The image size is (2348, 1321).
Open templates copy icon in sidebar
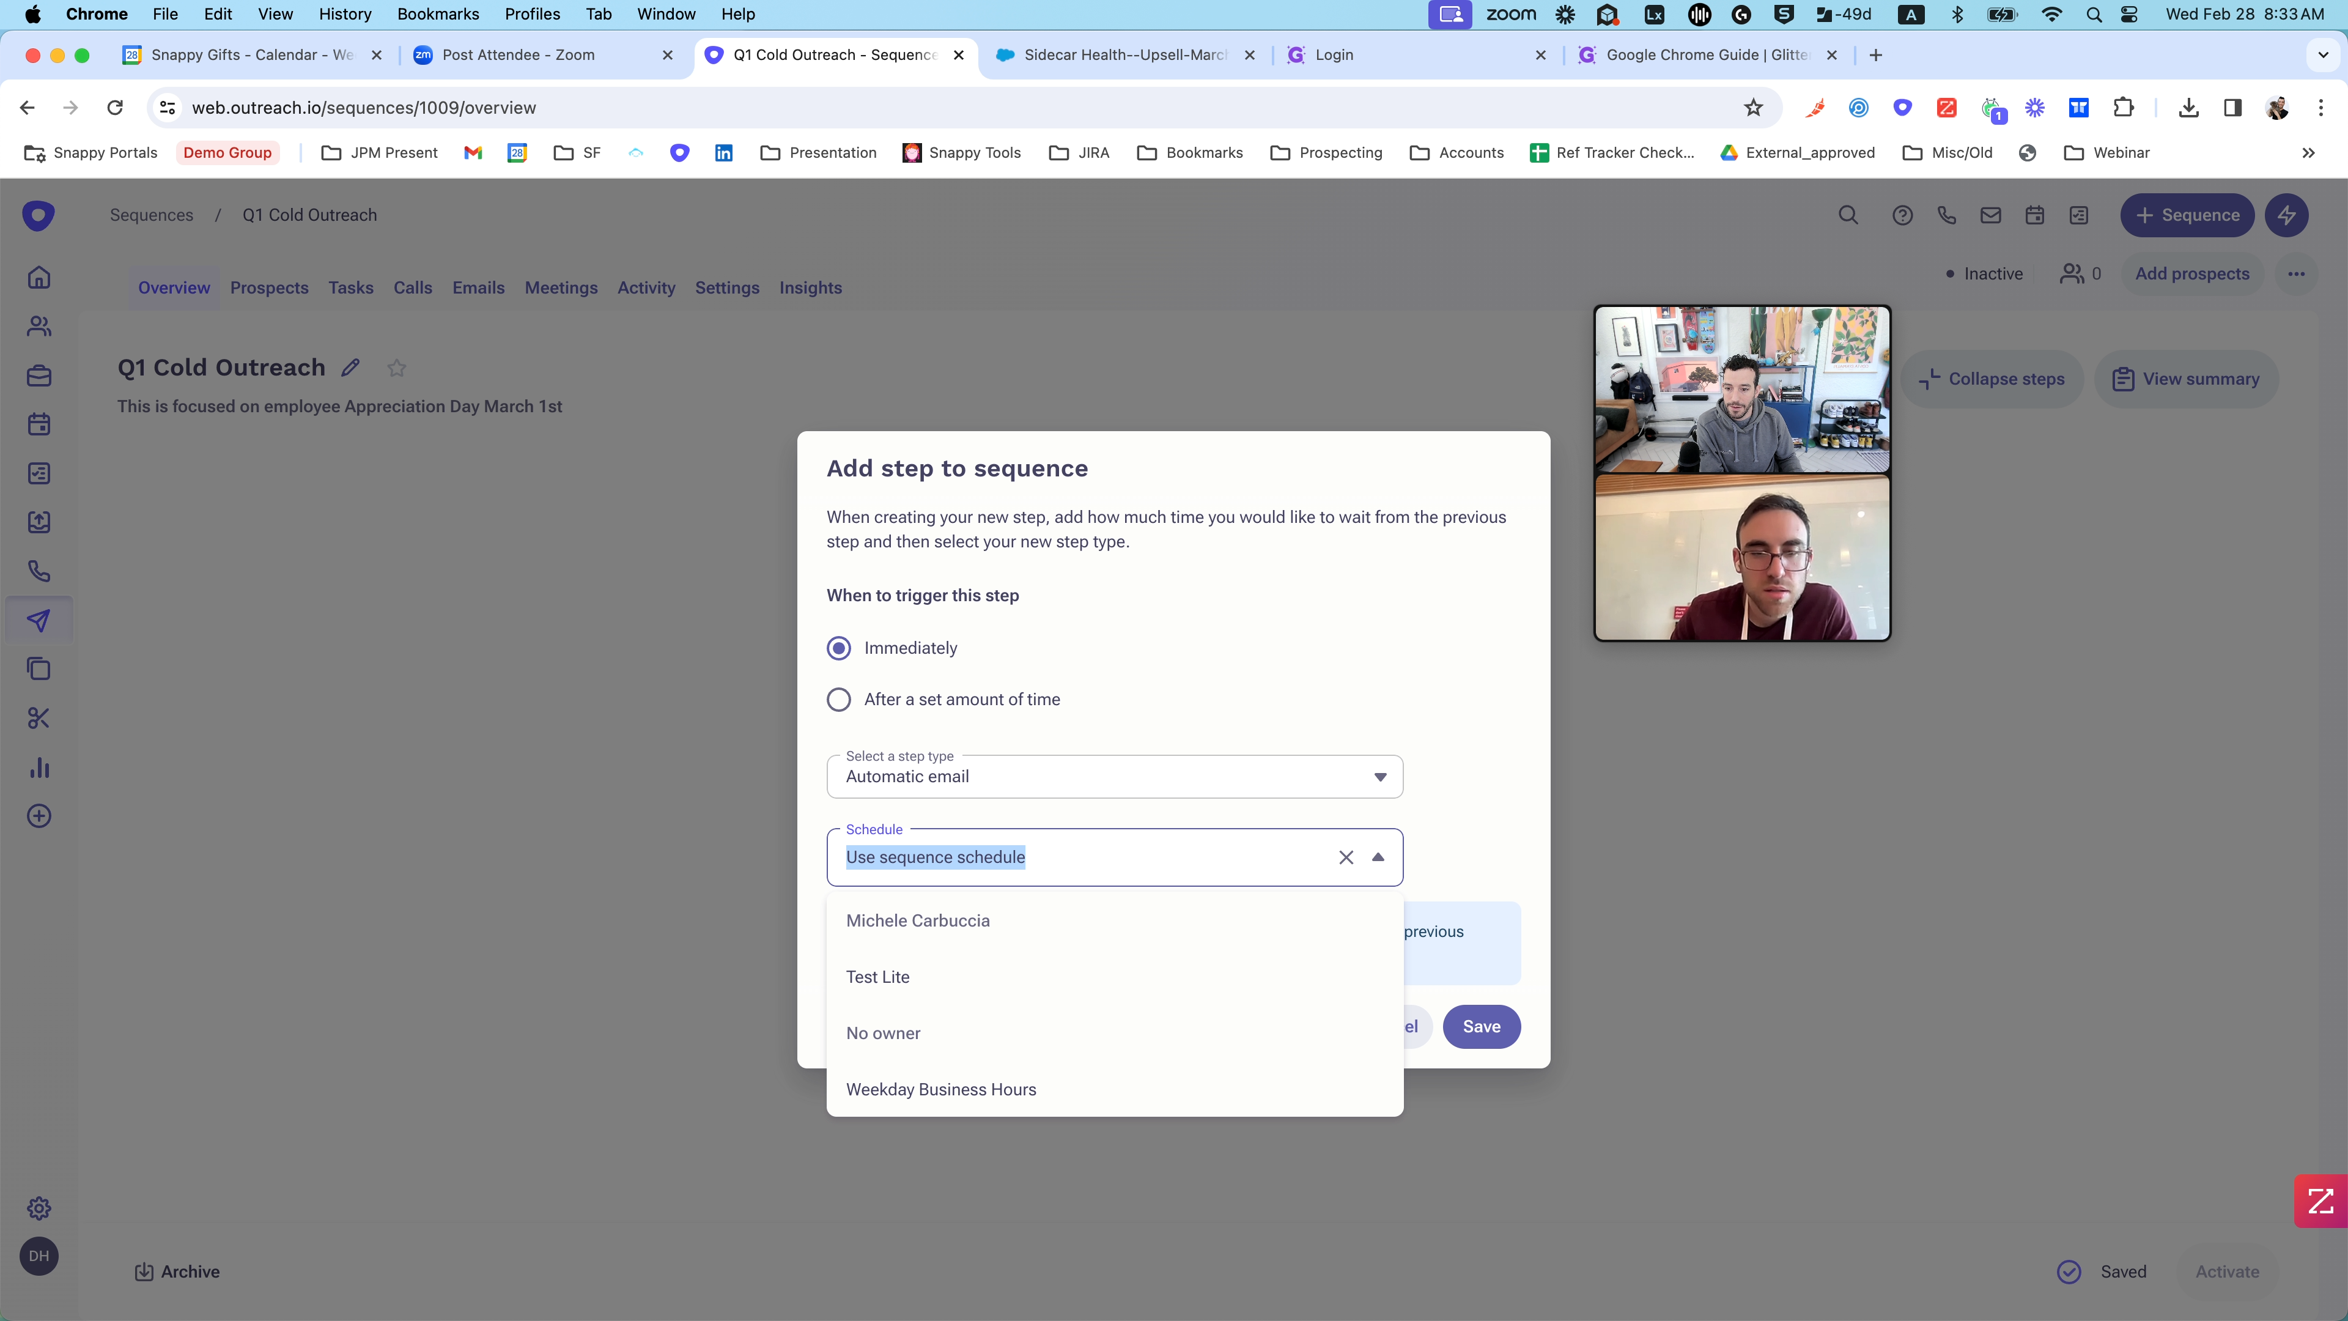coord(39,669)
